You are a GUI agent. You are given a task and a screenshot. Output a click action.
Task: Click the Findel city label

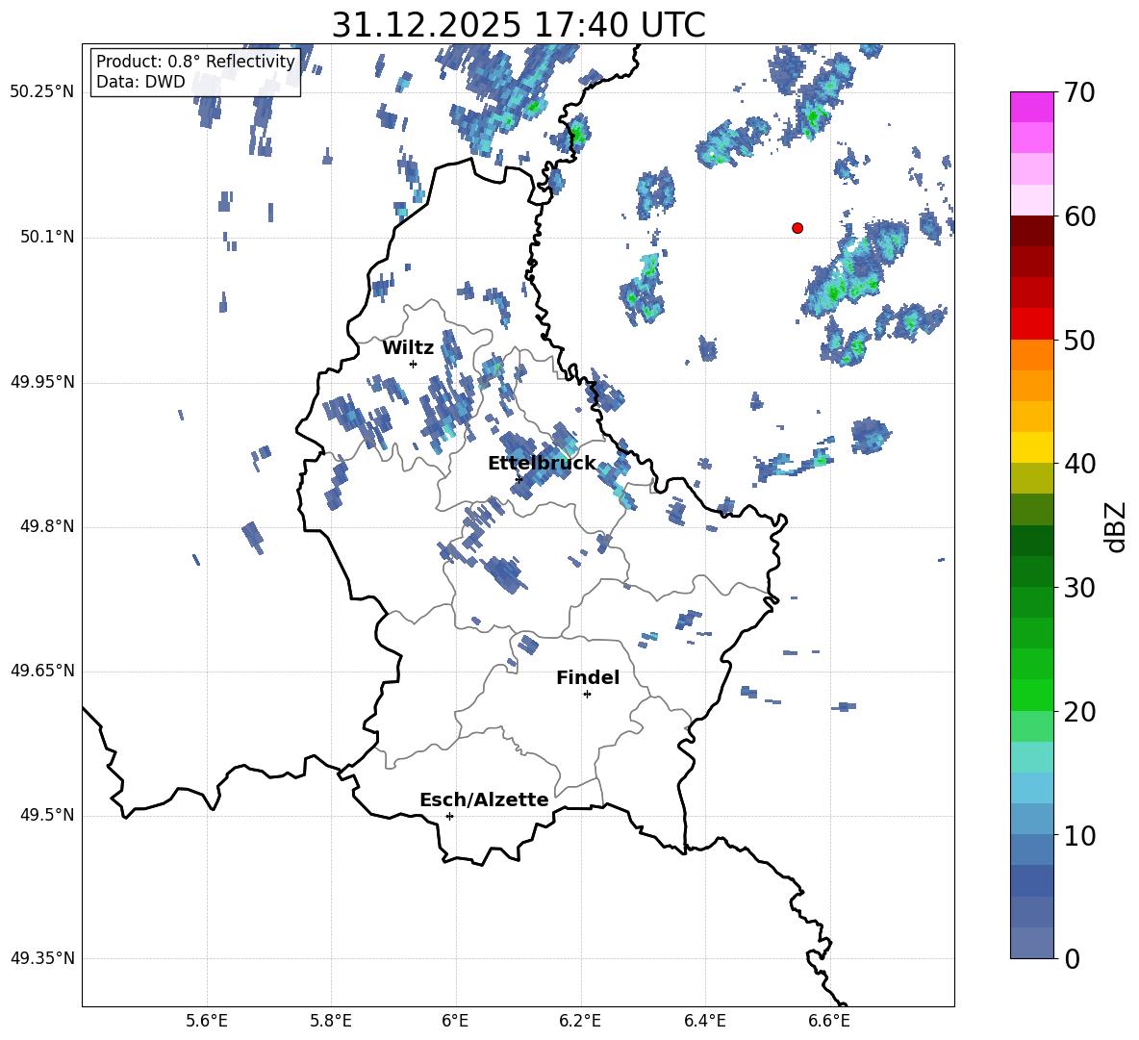coord(588,677)
